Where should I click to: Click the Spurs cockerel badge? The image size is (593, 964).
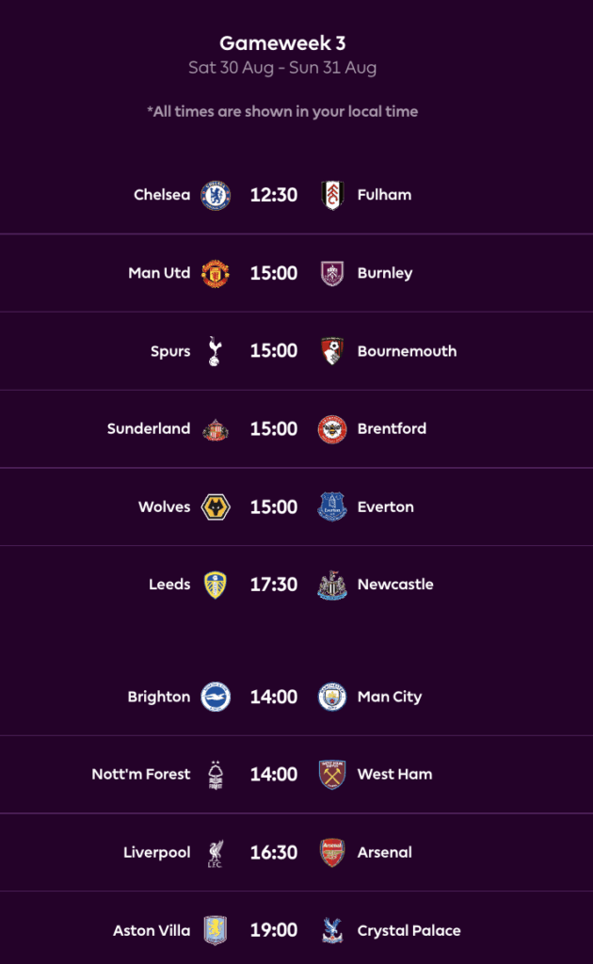214,350
